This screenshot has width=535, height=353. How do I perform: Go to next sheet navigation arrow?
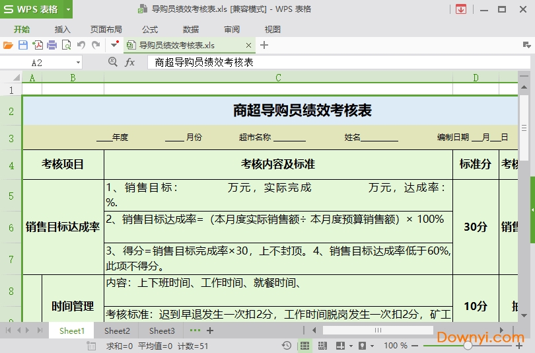pos(28,330)
